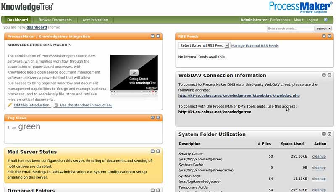The height and width of the screenshot is (192, 336).
Task: Click the green tag in Tag Cloud
Action: pyautogui.click(x=29, y=126)
